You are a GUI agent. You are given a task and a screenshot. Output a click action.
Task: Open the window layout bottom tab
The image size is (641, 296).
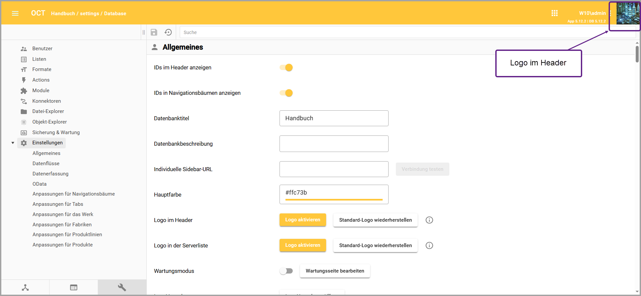(74, 287)
